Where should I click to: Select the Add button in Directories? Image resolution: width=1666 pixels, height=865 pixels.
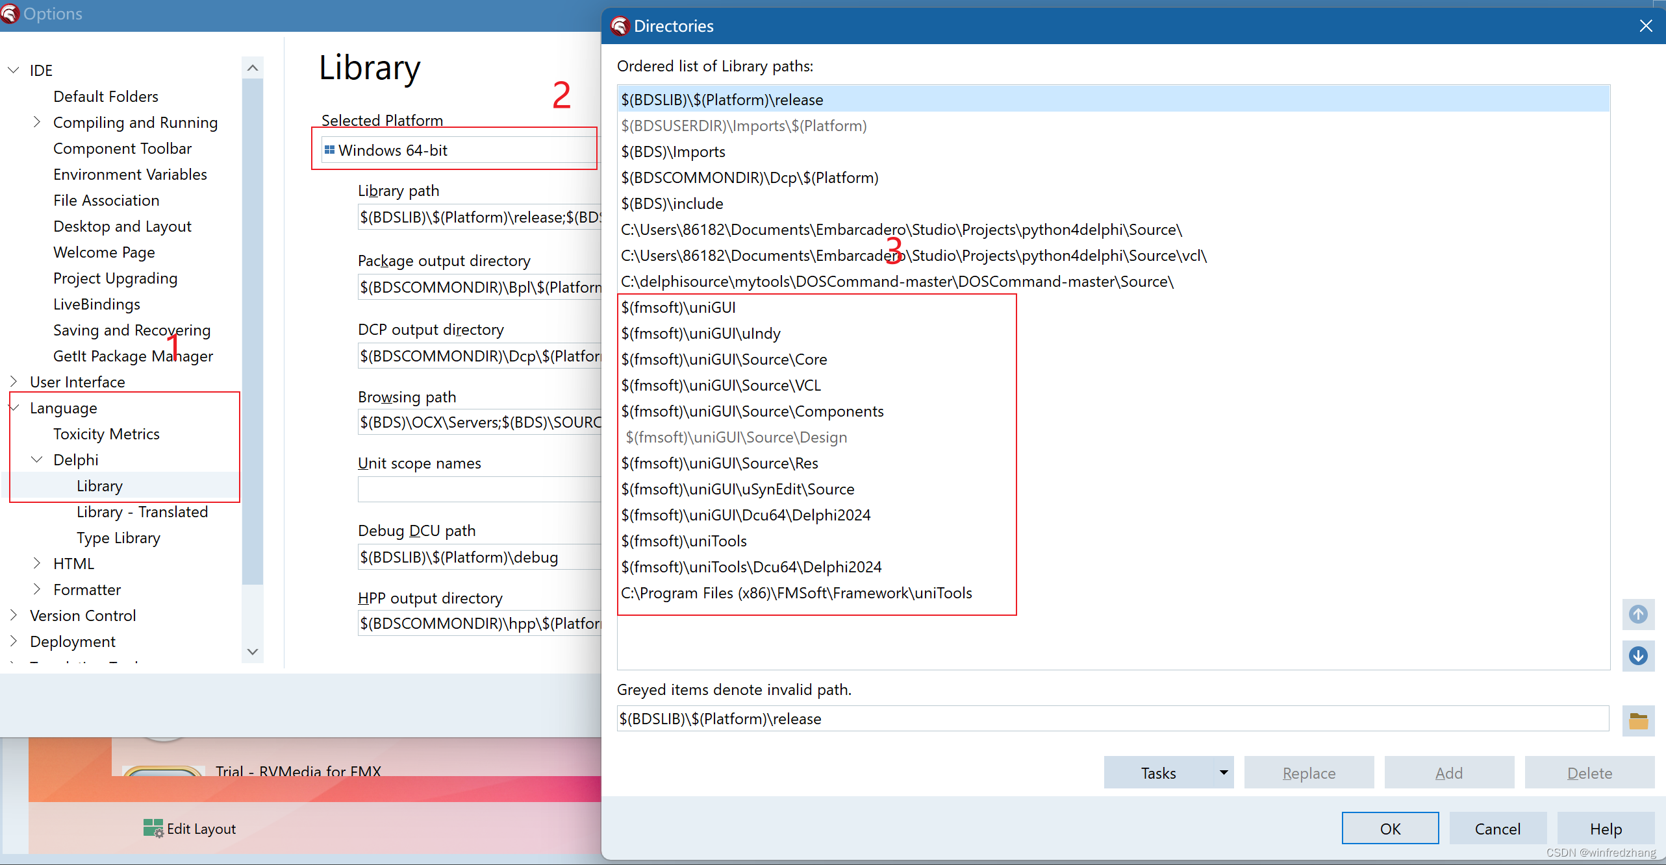pos(1448,773)
